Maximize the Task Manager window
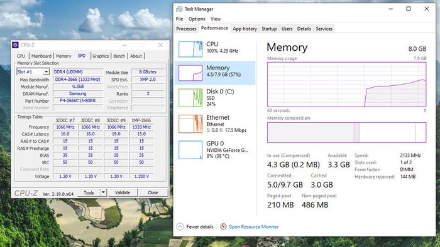Screen dimensions: 440x247 [x=409, y=9]
